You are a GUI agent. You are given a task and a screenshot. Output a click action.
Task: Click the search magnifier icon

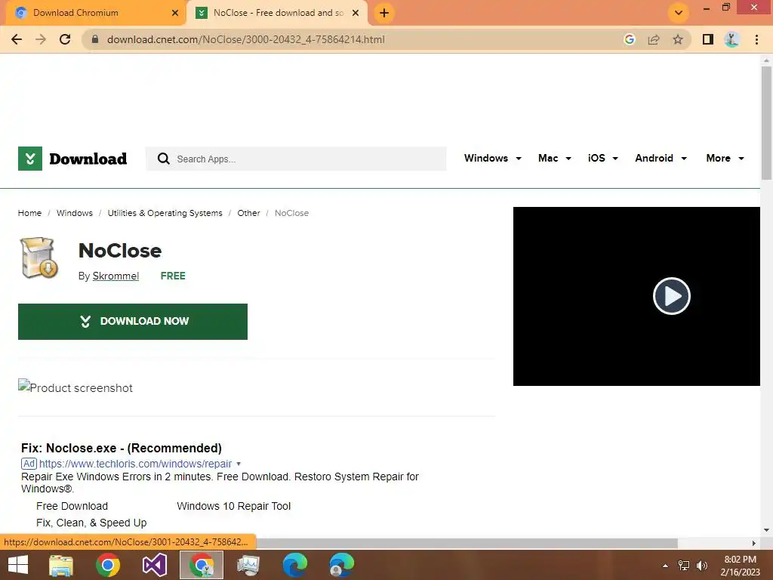(163, 159)
